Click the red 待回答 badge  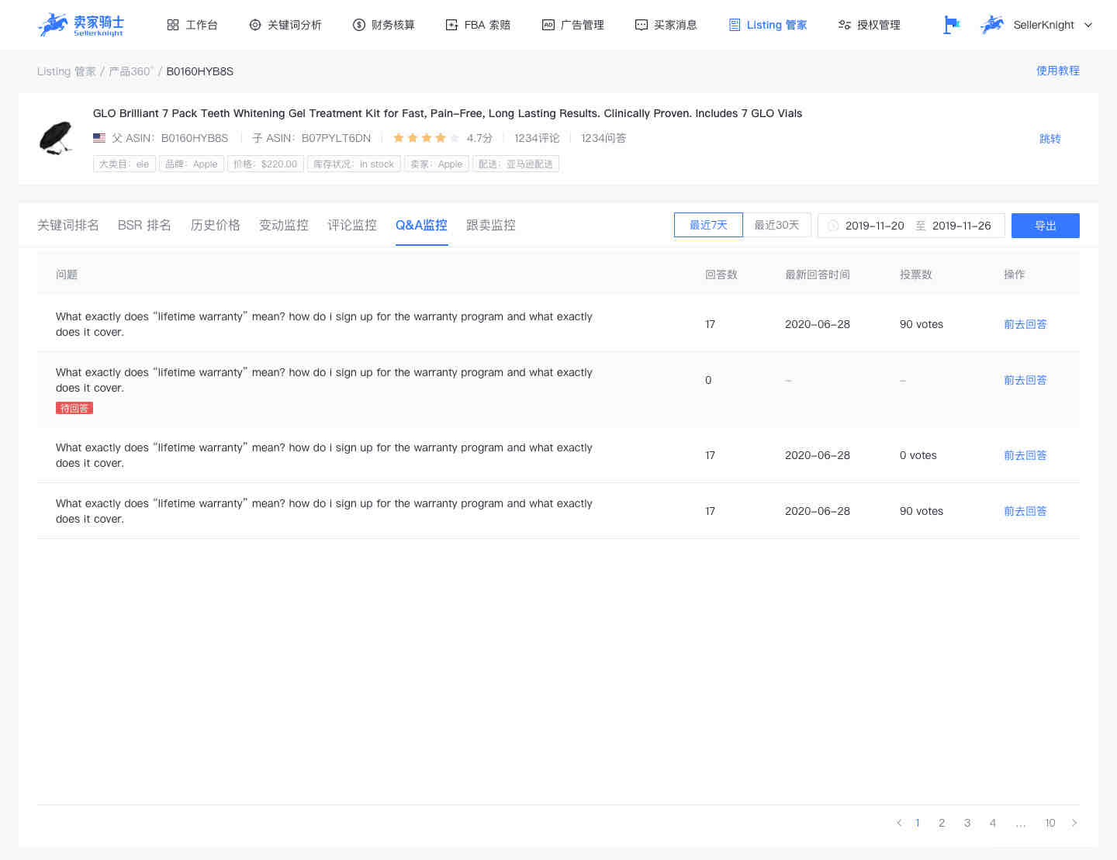coord(74,408)
